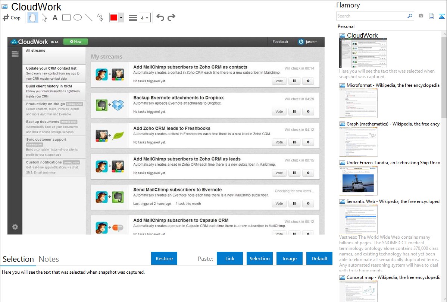Open the Graph (mathematics) snapshot thumbnail
Viewport: 447px width, 302px height.
tap(358, 142)
